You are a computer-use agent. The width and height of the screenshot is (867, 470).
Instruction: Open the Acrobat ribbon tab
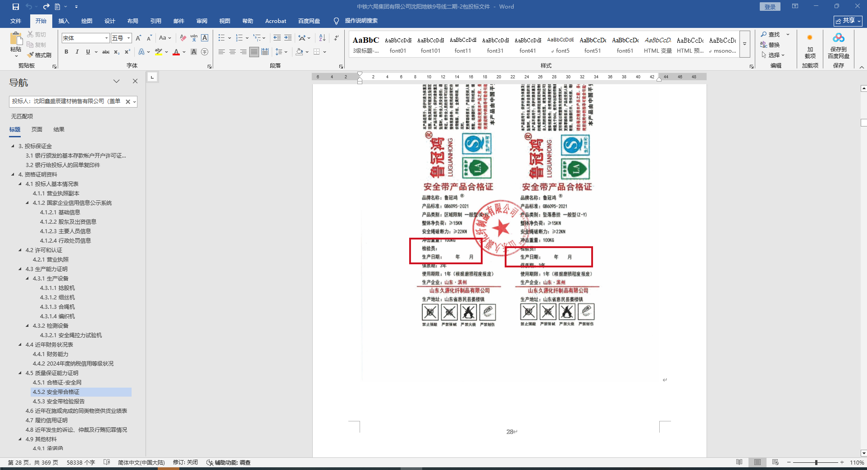[276, 21]
